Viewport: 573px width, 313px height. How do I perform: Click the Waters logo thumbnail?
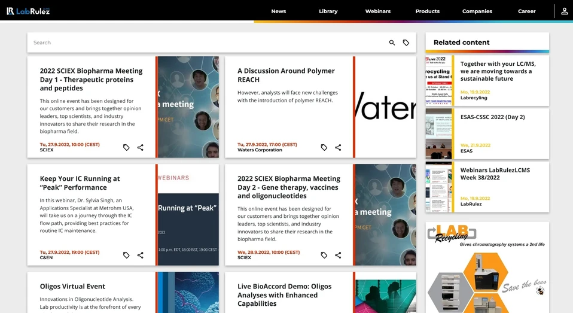386,107
